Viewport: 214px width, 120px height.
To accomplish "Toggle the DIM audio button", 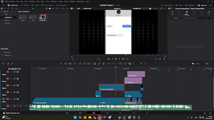I will [x=207, y=63].
